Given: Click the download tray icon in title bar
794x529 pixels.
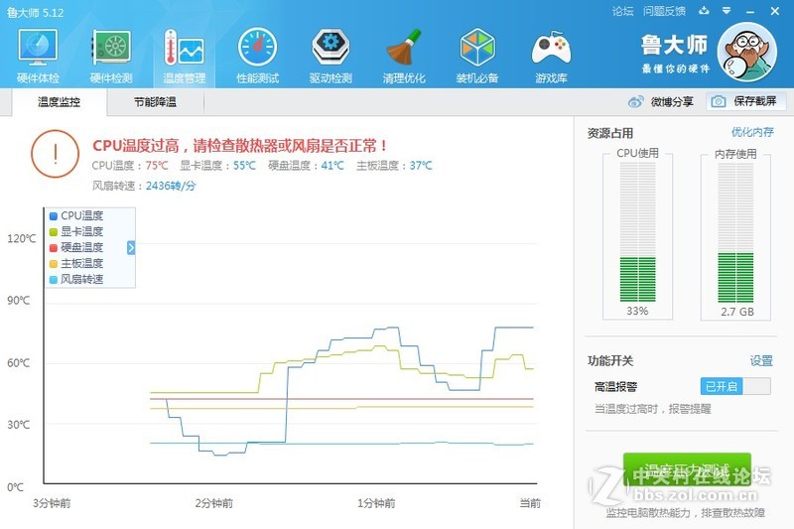Looking at the screenshot, I should [704, 11].
